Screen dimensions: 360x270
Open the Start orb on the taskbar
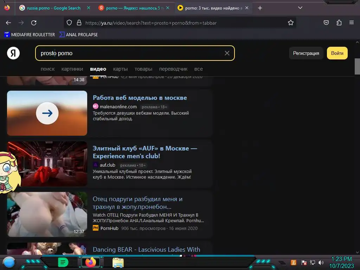9,262
